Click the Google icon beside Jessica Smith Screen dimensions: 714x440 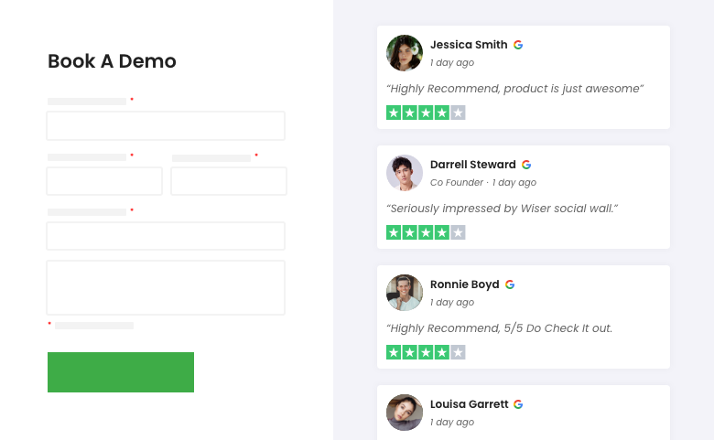coord(518,45)
